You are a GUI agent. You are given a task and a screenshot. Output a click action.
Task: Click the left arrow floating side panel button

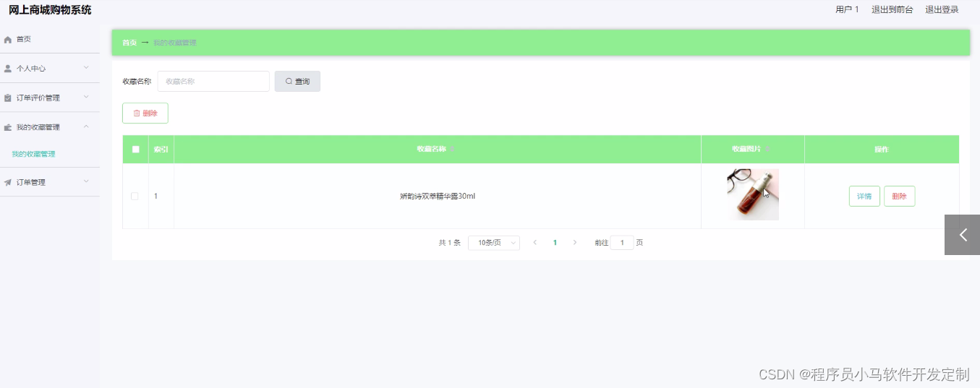(x=963, y=235)
